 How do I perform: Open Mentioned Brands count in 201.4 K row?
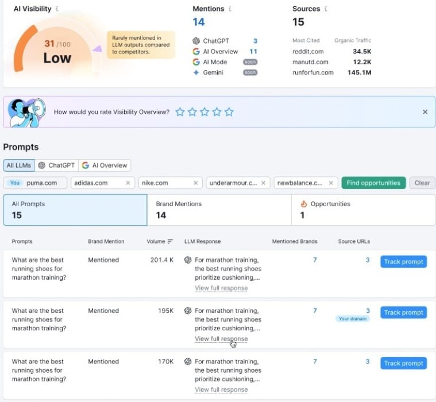point(315,260)
